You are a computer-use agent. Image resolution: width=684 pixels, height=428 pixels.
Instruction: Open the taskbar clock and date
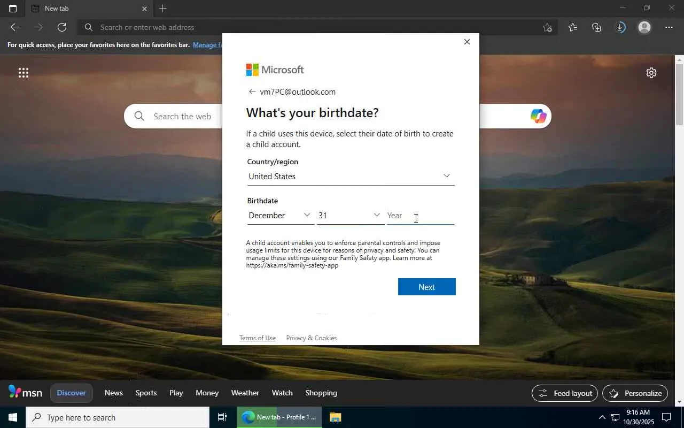point(638,417)
